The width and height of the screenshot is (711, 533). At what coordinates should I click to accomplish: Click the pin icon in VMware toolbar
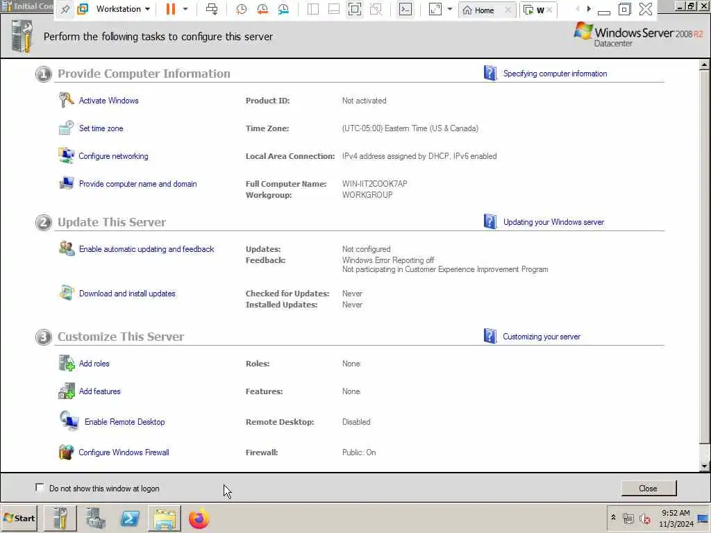65,9
